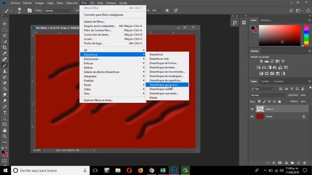This screenshot has width=312, height=175.
Task: Expand the Distorsionar submenu
Action: (x=113, y=59)
